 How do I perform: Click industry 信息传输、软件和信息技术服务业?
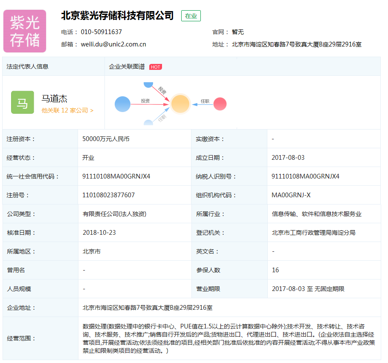point(317,214)
